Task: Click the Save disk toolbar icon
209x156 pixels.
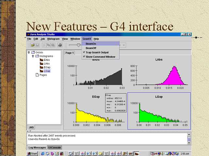Action: (38, 45)
